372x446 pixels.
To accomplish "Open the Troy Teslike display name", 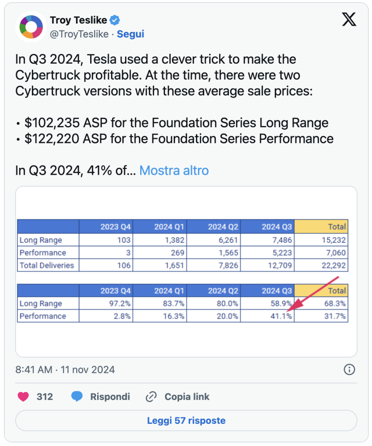I will [78, 20].
